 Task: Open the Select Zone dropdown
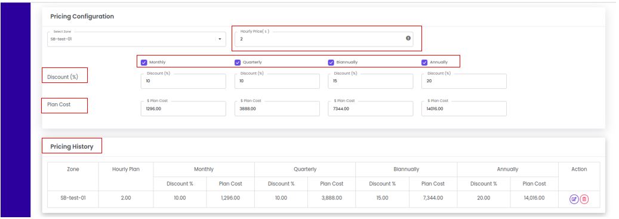[x=136, y=39]
